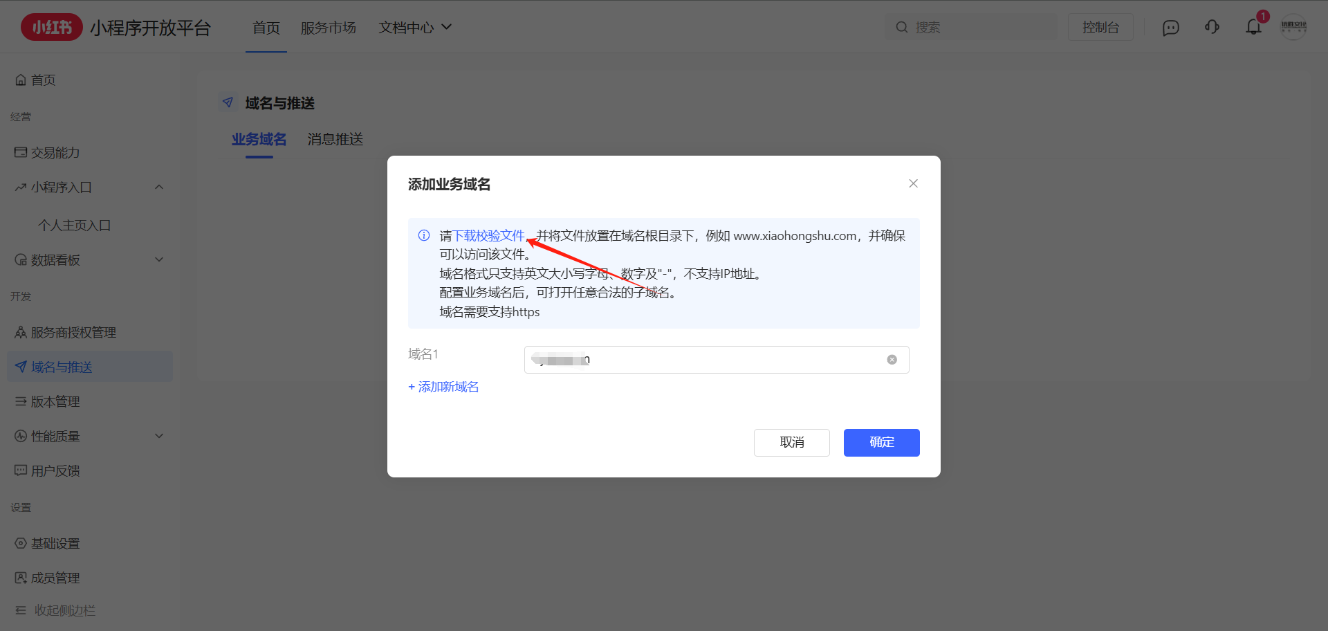Click the notification bell icon
The height and width of the screenshot is (631, 1328).
tap(1253, 28)
